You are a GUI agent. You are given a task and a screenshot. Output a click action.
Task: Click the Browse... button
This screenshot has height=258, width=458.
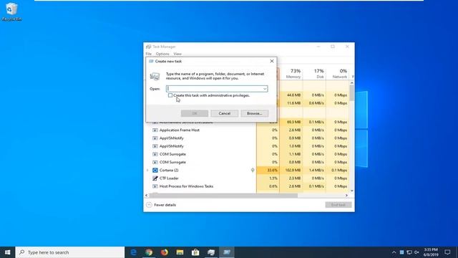click(x=255, y=113)
